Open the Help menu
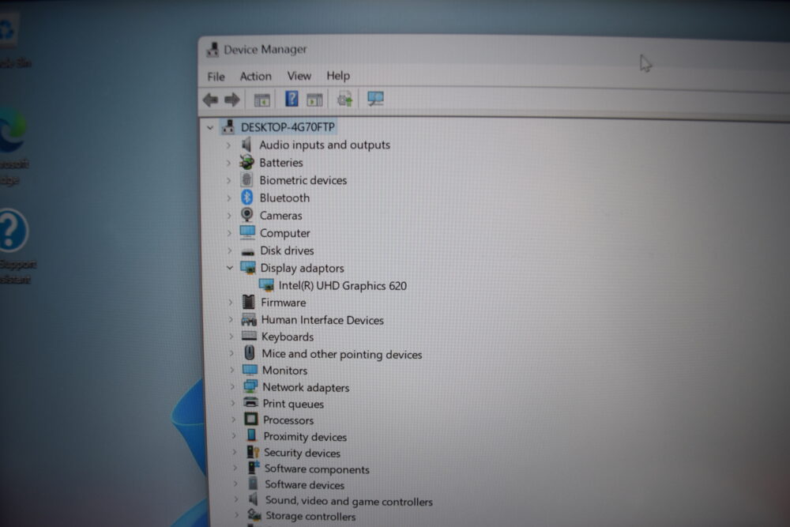The height and width of the screenshot is (527, 790). [x=338, y=76]
